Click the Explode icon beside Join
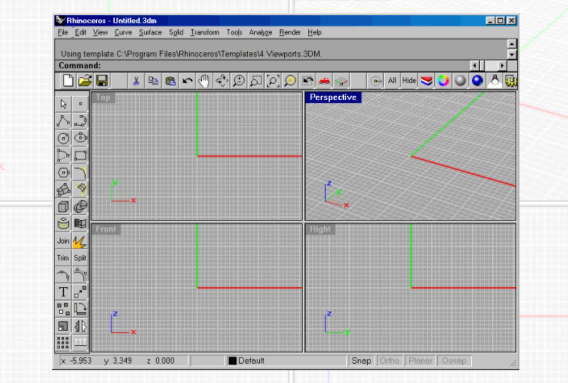Screen dimensions: 568x383 [x=80, y=241]
